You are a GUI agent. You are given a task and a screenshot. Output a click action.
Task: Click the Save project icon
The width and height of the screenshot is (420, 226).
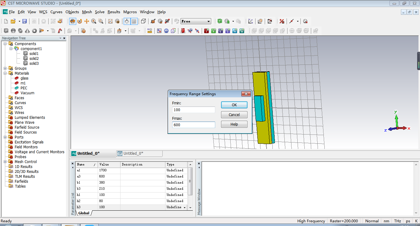(x=25, y=21)
